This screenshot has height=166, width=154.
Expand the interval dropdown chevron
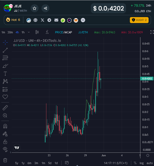(29, 32)
